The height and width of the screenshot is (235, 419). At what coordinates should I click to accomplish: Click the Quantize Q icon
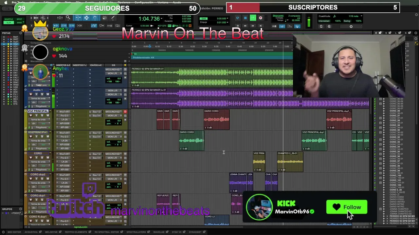(321, 26)
